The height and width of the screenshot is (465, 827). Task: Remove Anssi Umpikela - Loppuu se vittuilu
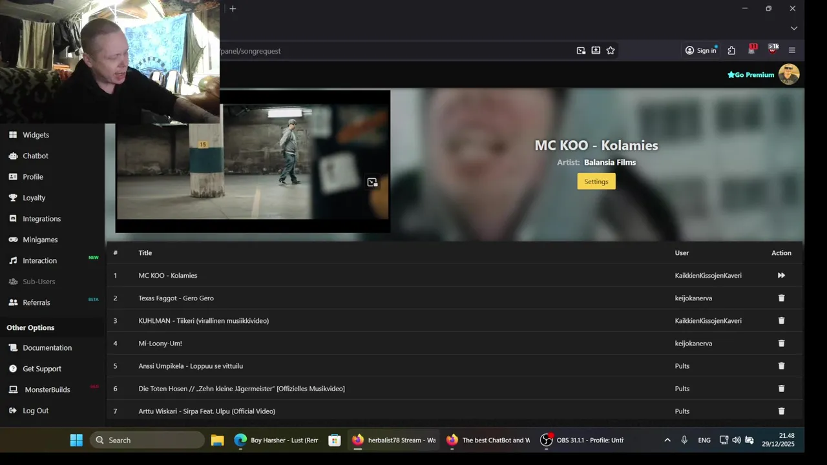[781, 366]
